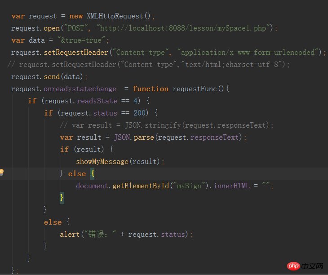Image resolution: width=328 pixels, height=275 pixels.
Task: Click the 'readyState' property
Action: click(97, 101)
